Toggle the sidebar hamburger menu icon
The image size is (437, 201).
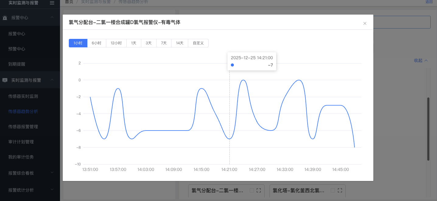[x=52, y=3]
